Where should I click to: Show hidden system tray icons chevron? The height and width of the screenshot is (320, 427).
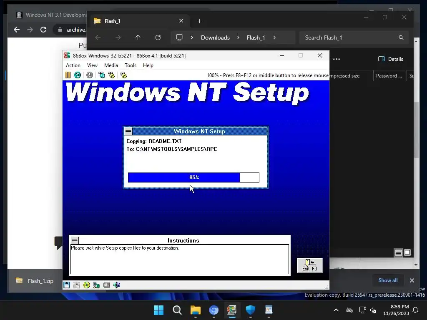pyautogui.click(x=336, y=310)
